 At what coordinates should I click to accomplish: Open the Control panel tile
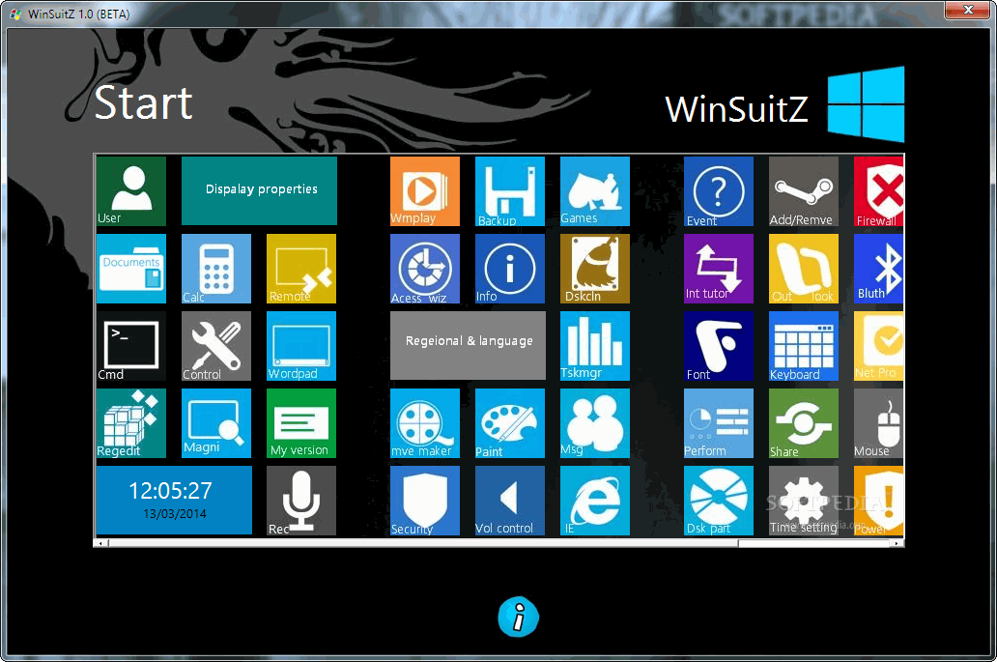point(216,346)
